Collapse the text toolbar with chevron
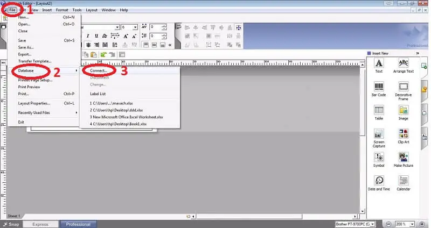Screen dimensions: 431x228 (x=170, y=45)
